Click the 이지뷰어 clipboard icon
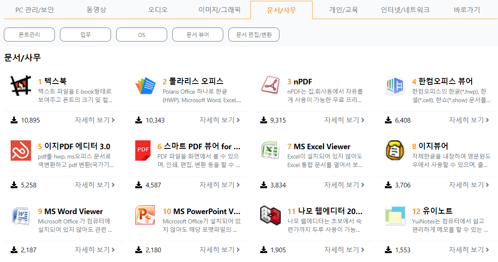 [x=395, y=151]
